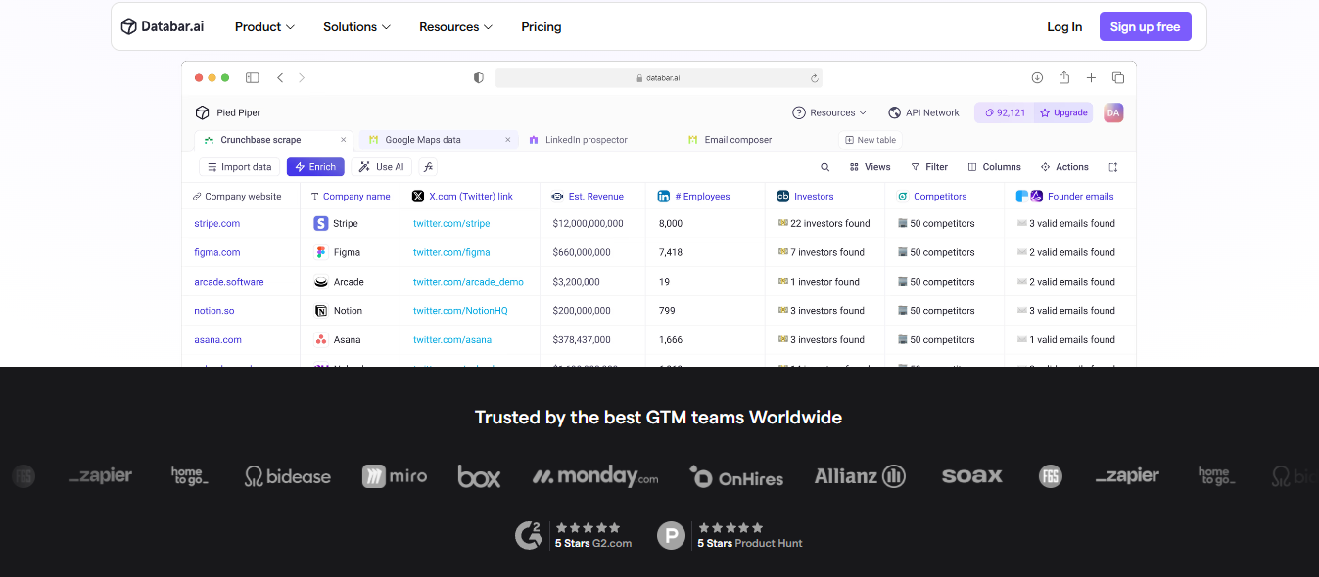Open the DA user avatar menu
1319x577 pixels.
[x=1113, y=112]
